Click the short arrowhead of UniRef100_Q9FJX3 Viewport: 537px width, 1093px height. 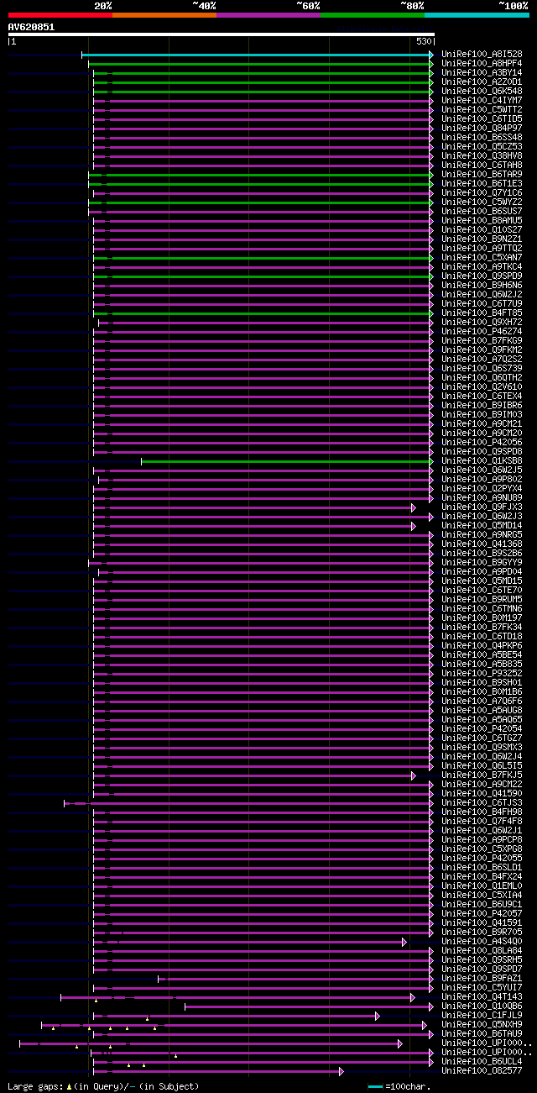tap(414, 507)
